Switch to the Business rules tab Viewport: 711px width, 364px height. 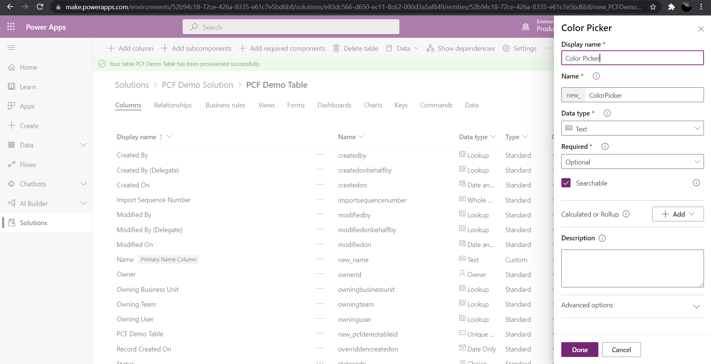[x=225, y=105]
